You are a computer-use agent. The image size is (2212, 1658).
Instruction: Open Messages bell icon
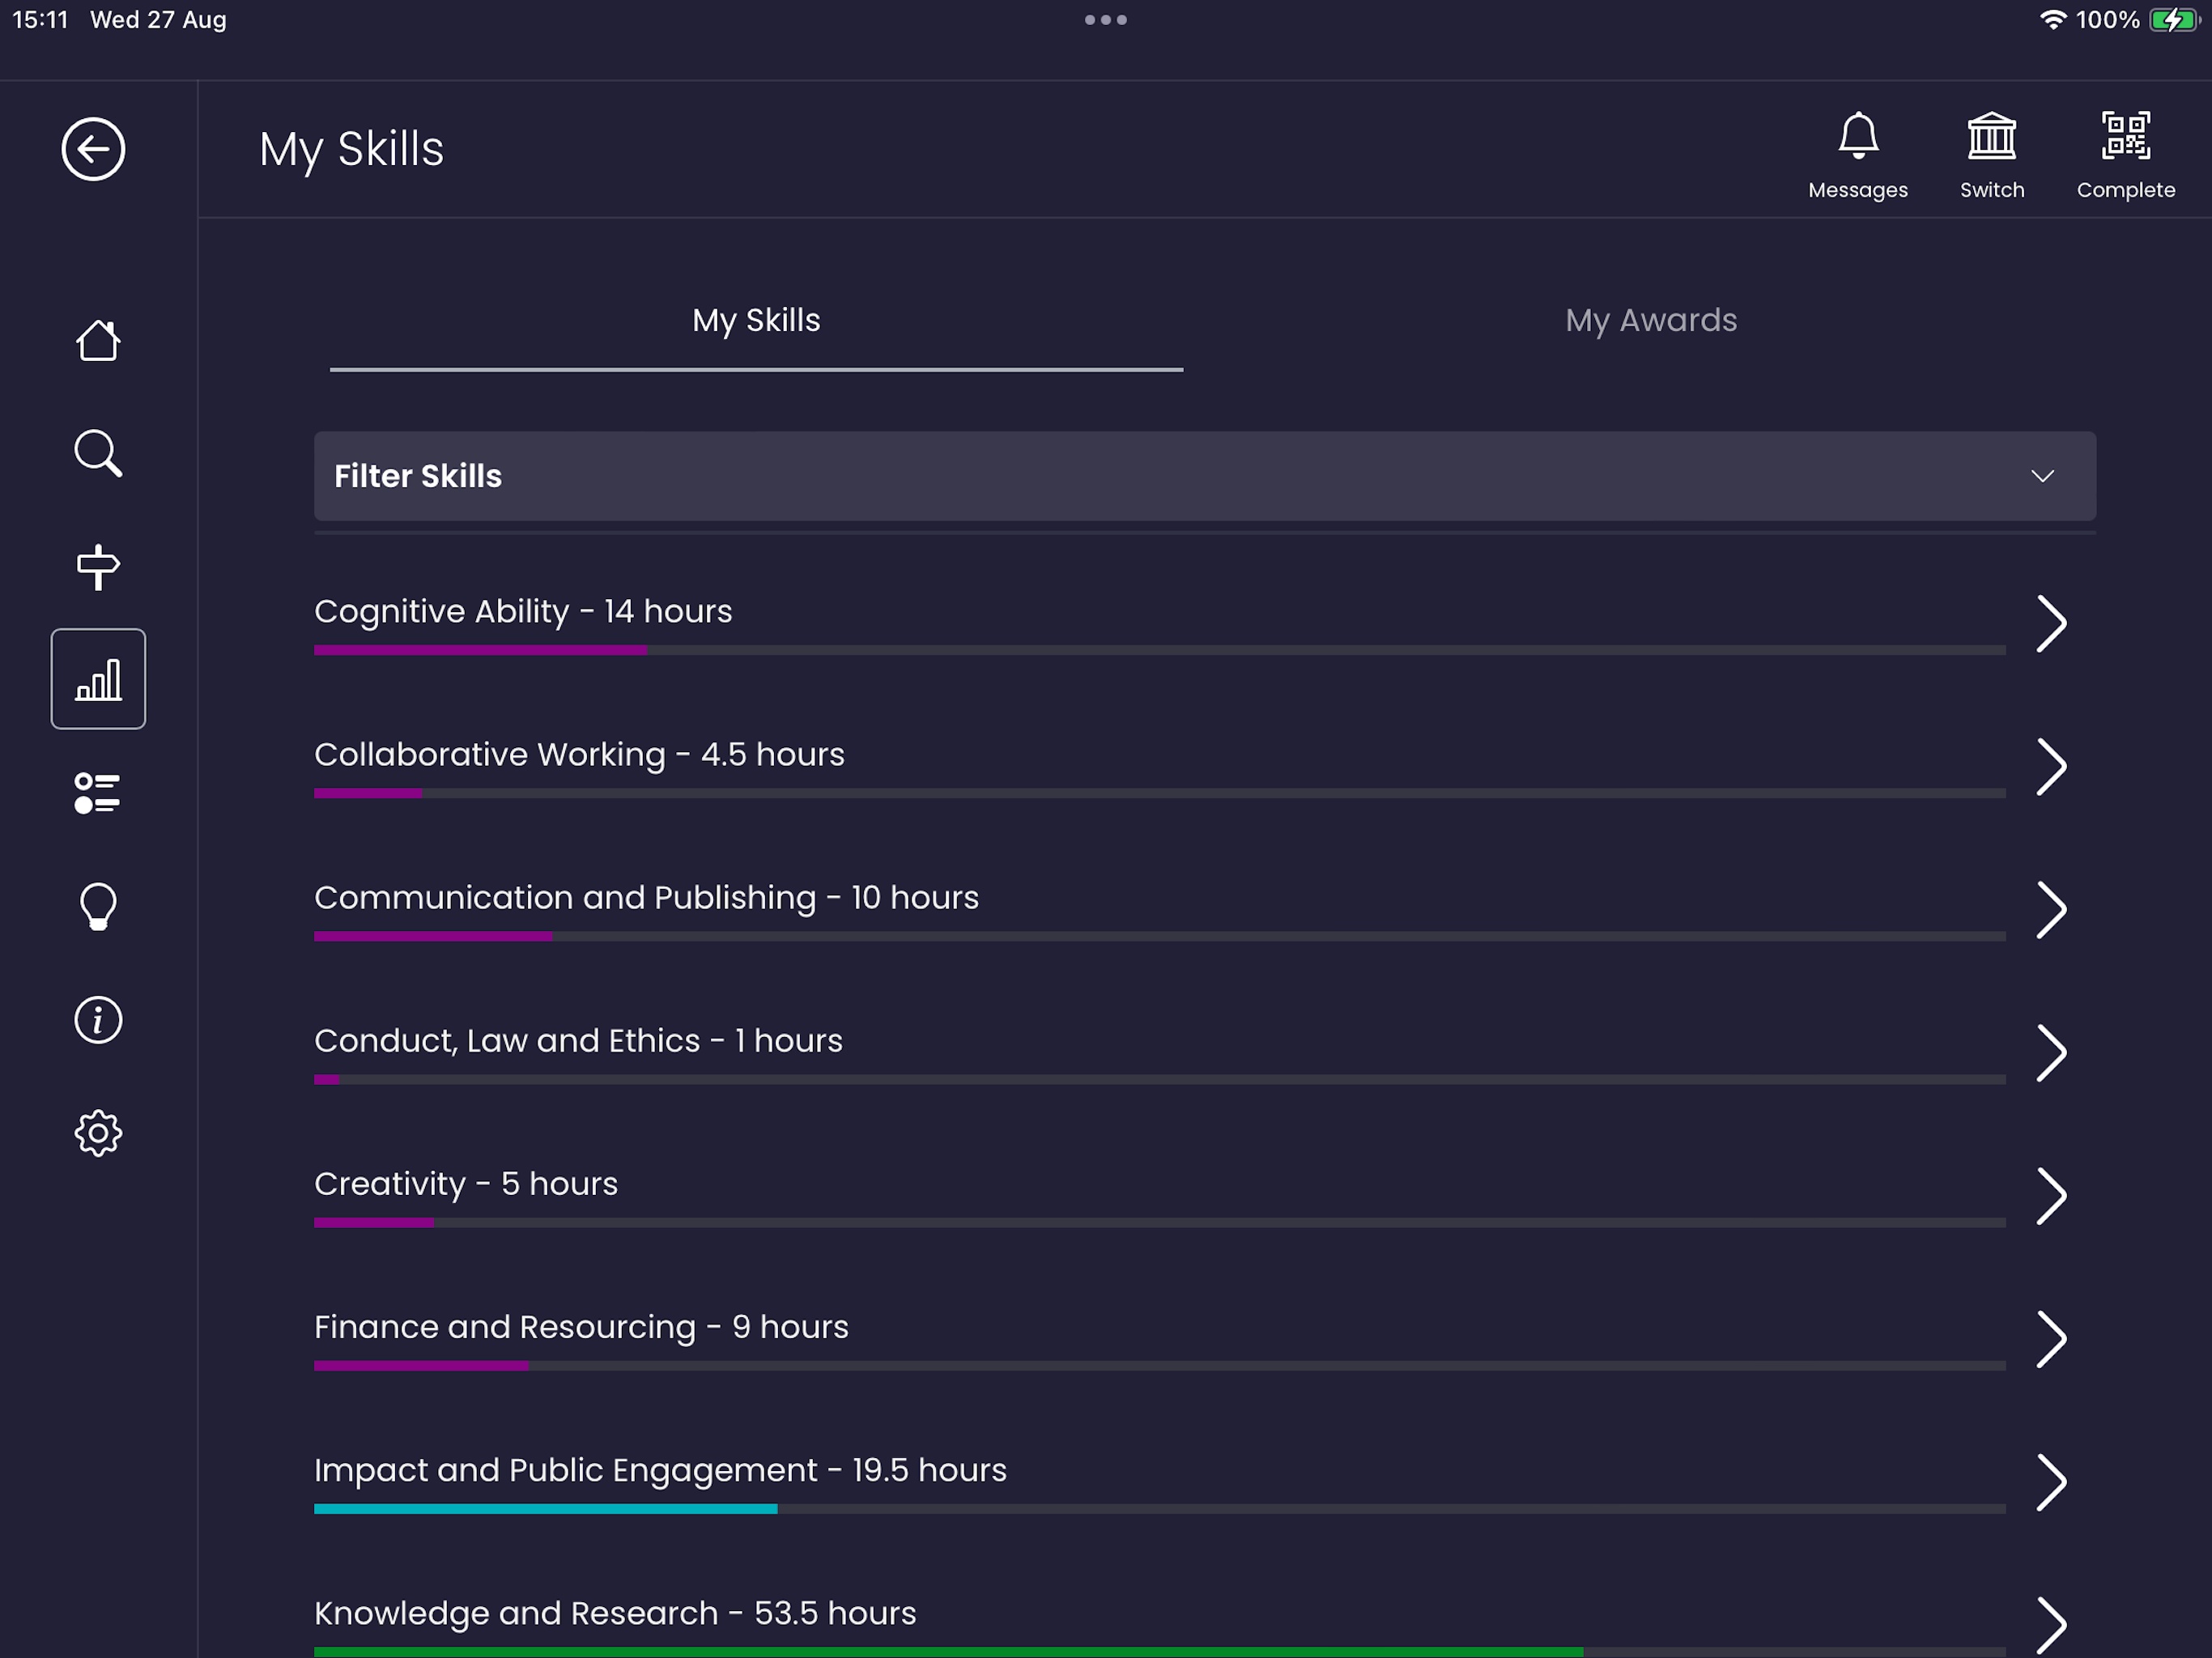point(1858,155)
